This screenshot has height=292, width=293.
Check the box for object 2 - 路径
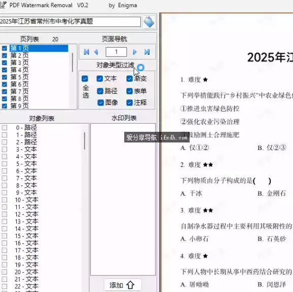(5, 142)
